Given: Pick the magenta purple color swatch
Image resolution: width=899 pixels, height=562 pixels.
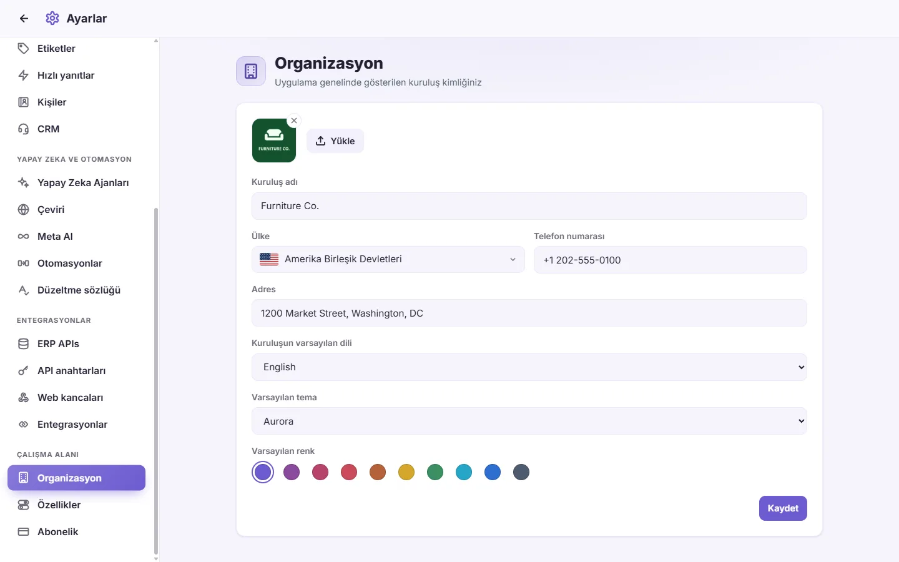Looking at the screenshot, I should coord(292,472).
